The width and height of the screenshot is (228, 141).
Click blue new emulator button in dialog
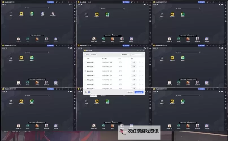(139, 92)
